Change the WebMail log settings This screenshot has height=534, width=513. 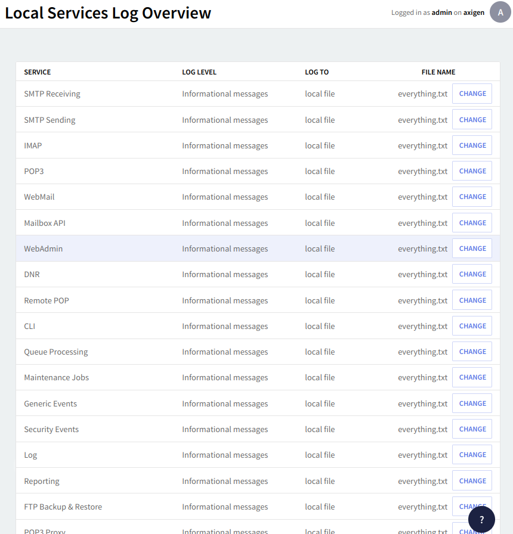pyautogui.click(x=472, y=197)
